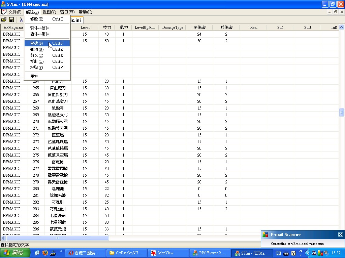
Task: Click 属性 (Properties) in the Edit menu
Action: (x=34, y=77)
